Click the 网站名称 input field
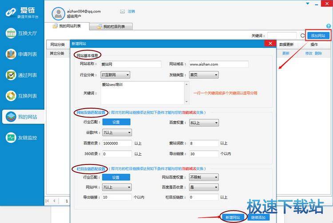This screenshot has height=223, width=333. pyautogui.click(x=131, y=64)
